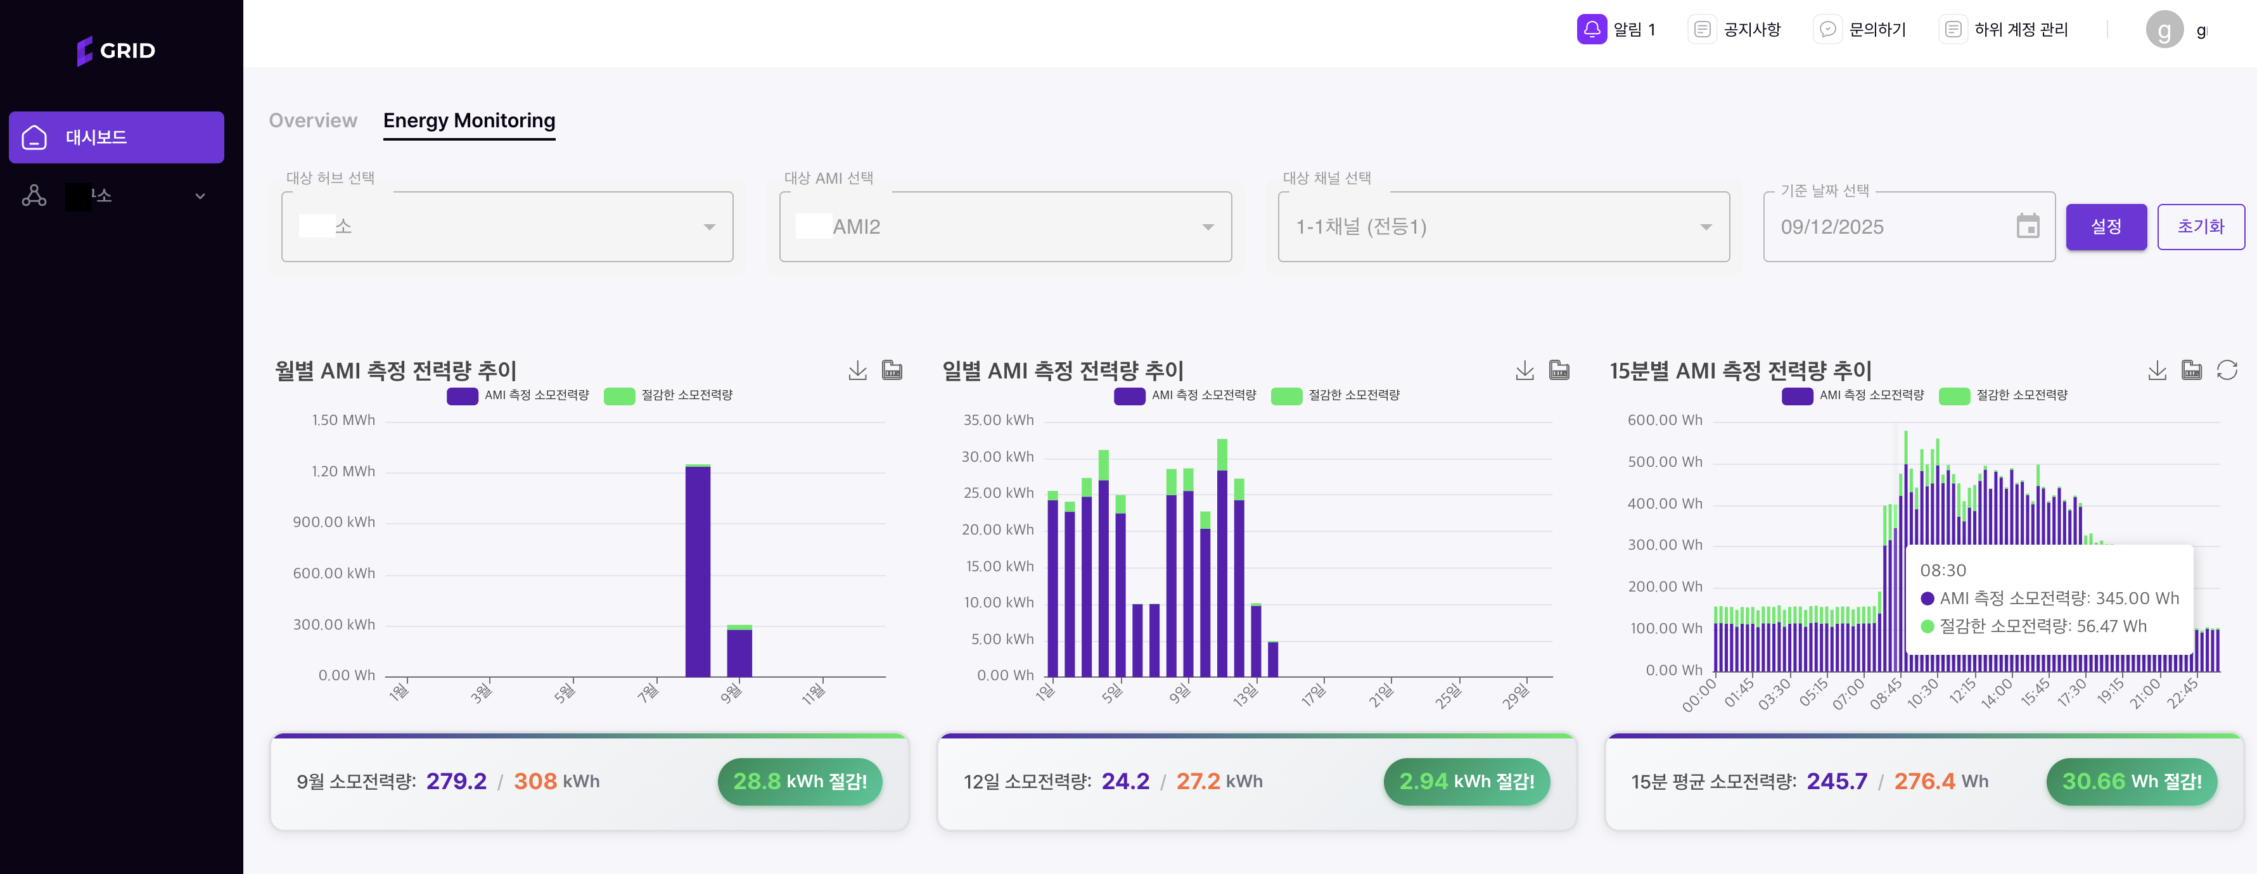The image size is (2257, 874).
Task: Refresh the 15-minute AMI chart
Action: click(x=2227, y=370)
